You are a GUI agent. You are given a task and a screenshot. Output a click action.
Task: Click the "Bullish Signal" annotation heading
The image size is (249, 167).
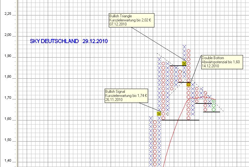pos(115,92)
